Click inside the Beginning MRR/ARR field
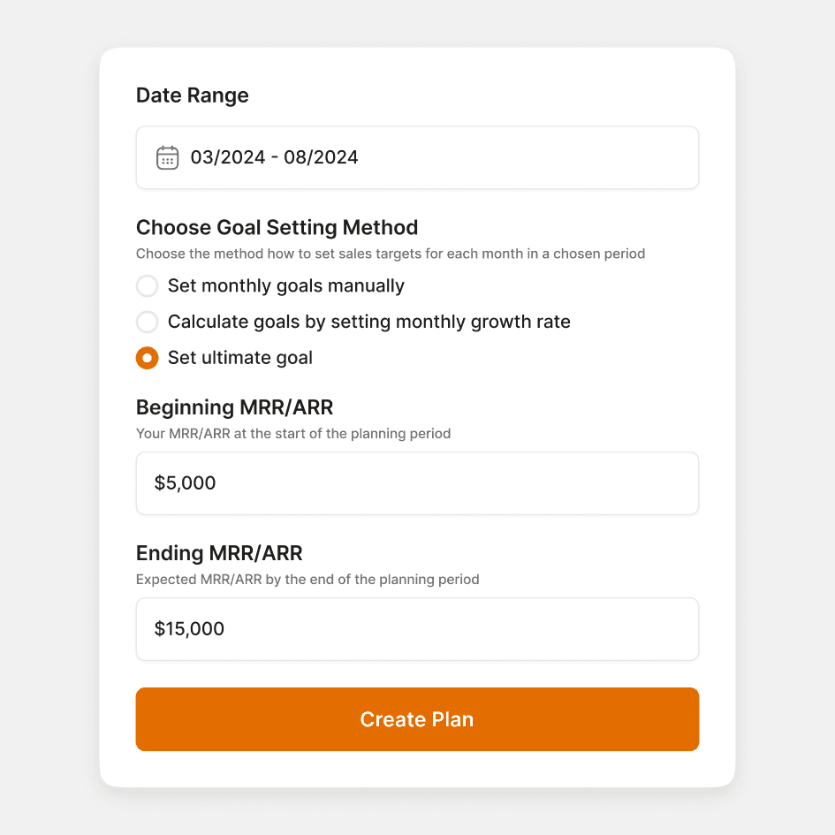 coord(417,483)
